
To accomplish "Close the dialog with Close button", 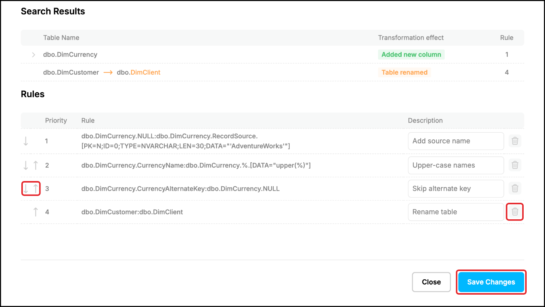I will [x=431, y=282].
